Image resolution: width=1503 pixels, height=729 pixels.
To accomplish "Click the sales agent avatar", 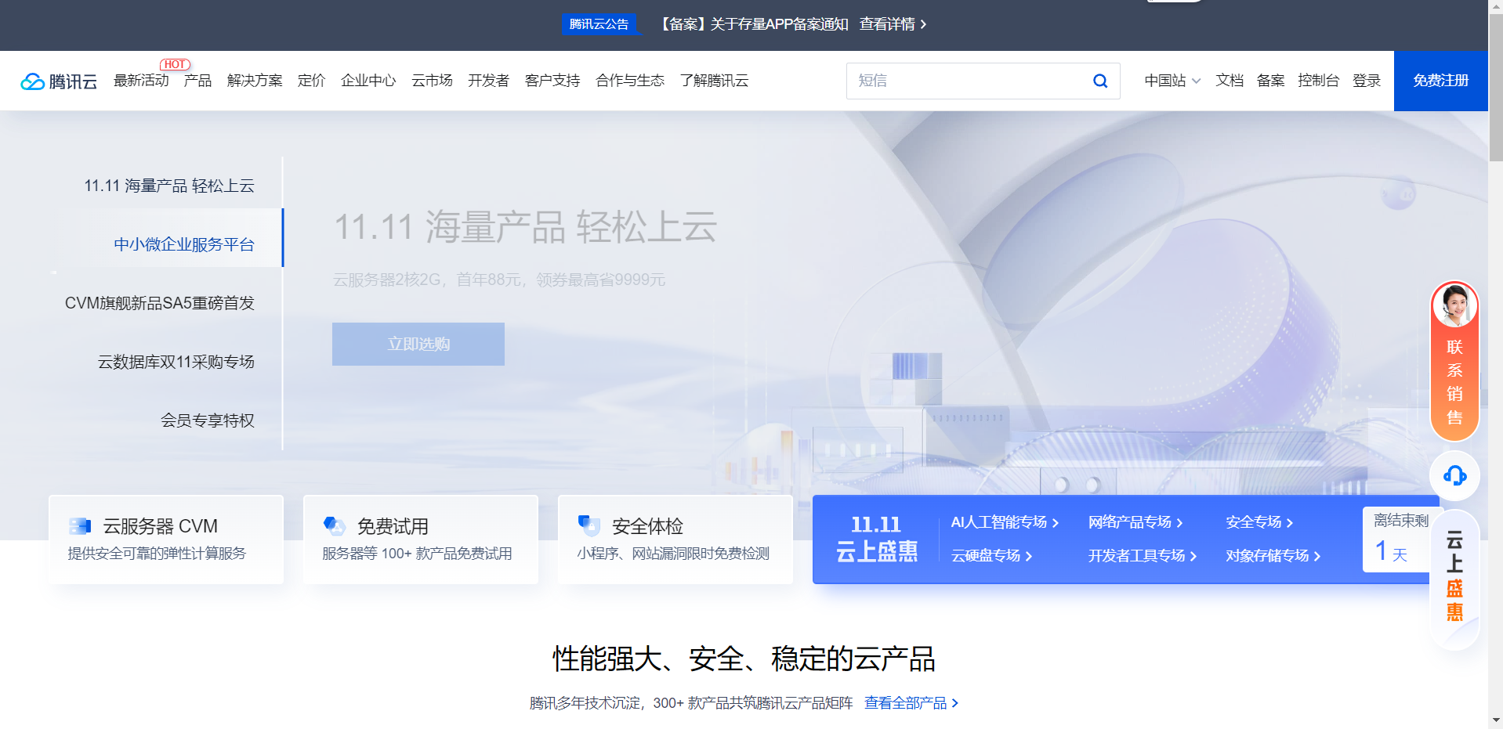I will (x=1455, y=305).
